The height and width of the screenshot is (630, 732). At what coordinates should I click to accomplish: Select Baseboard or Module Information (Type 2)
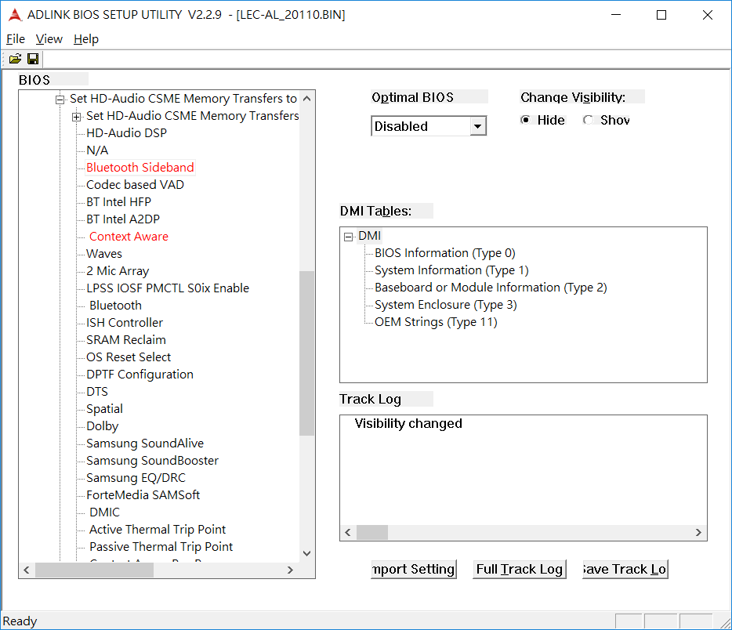click(x=491, y=288)
